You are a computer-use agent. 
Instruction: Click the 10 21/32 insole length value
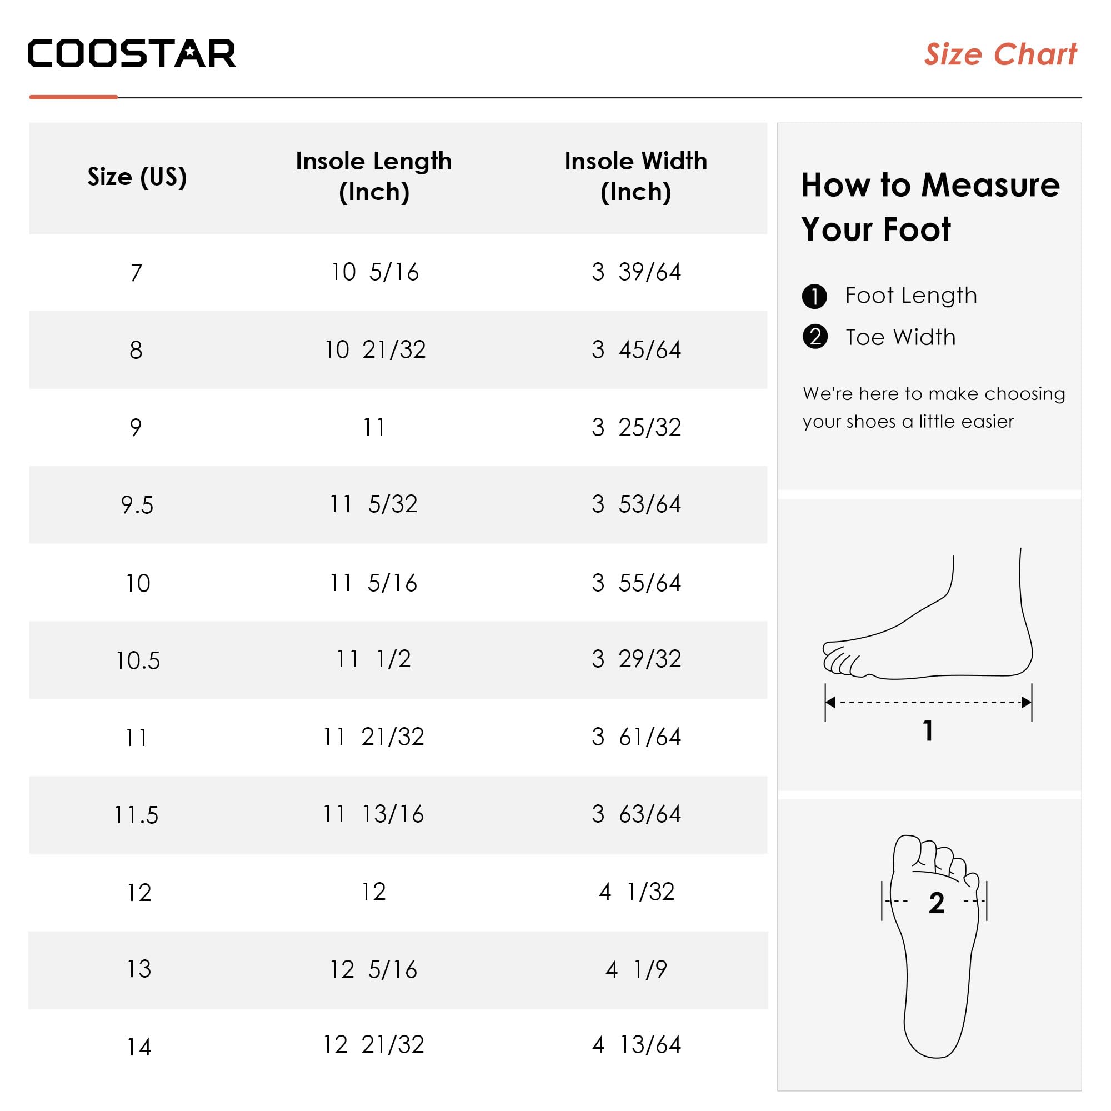pos(375,349)
